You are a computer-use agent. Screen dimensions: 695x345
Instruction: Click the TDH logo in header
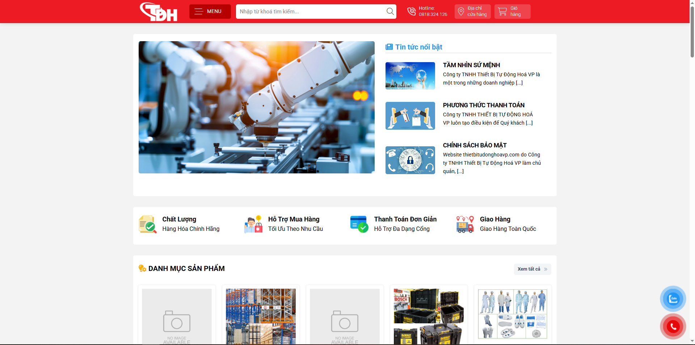tap(159, 12)
